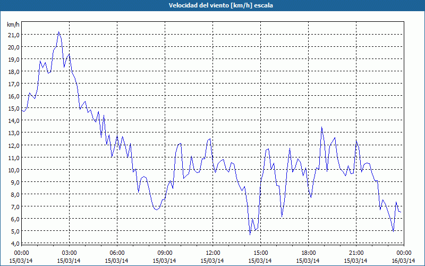Click the '21,0' y-axis label
Screen dimensions: 425x266
(14, 35)
